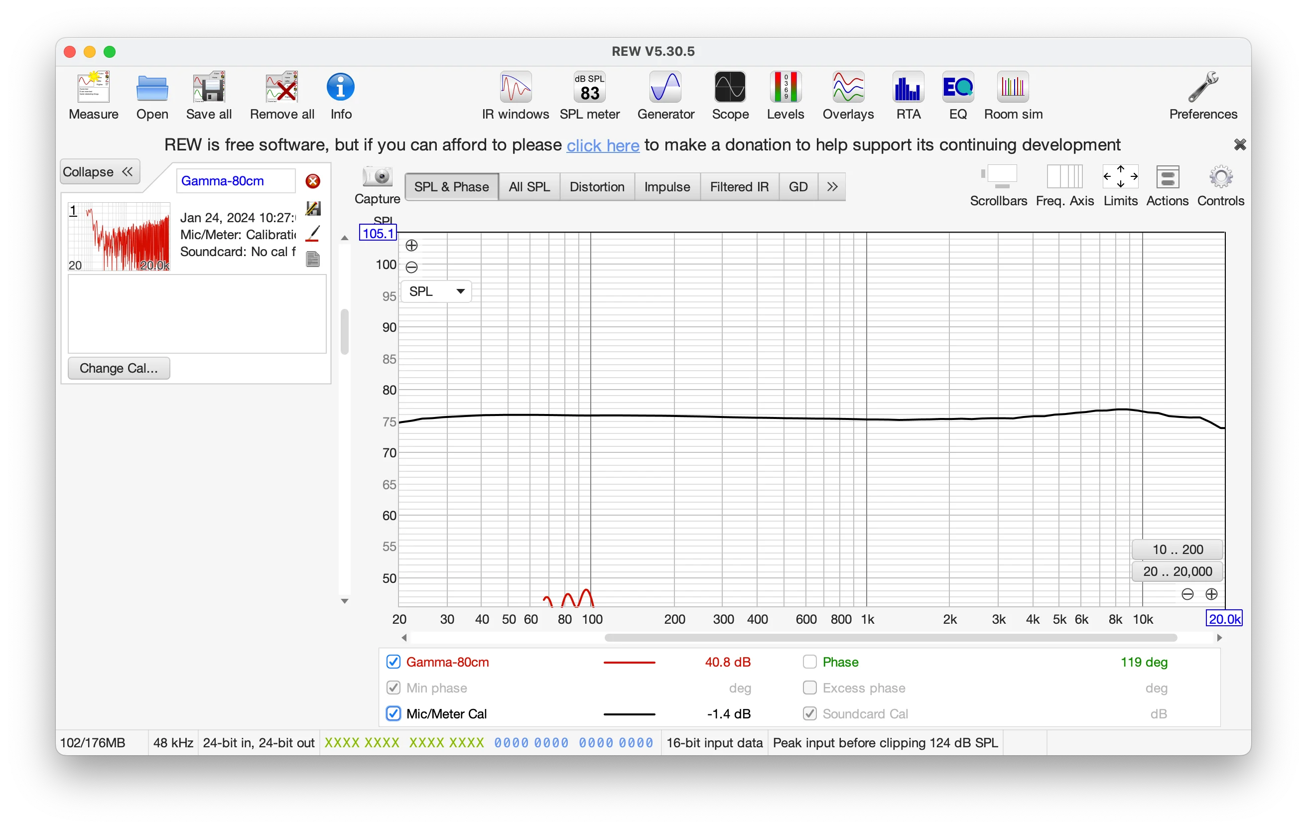Follow the click here donation link
This screenshot has height=829, width=1307.
(x=603, y=145)
